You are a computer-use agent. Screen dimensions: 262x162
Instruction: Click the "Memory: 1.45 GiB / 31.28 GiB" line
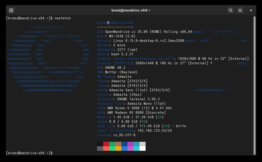pyautogui.click(x=130, y=117)
